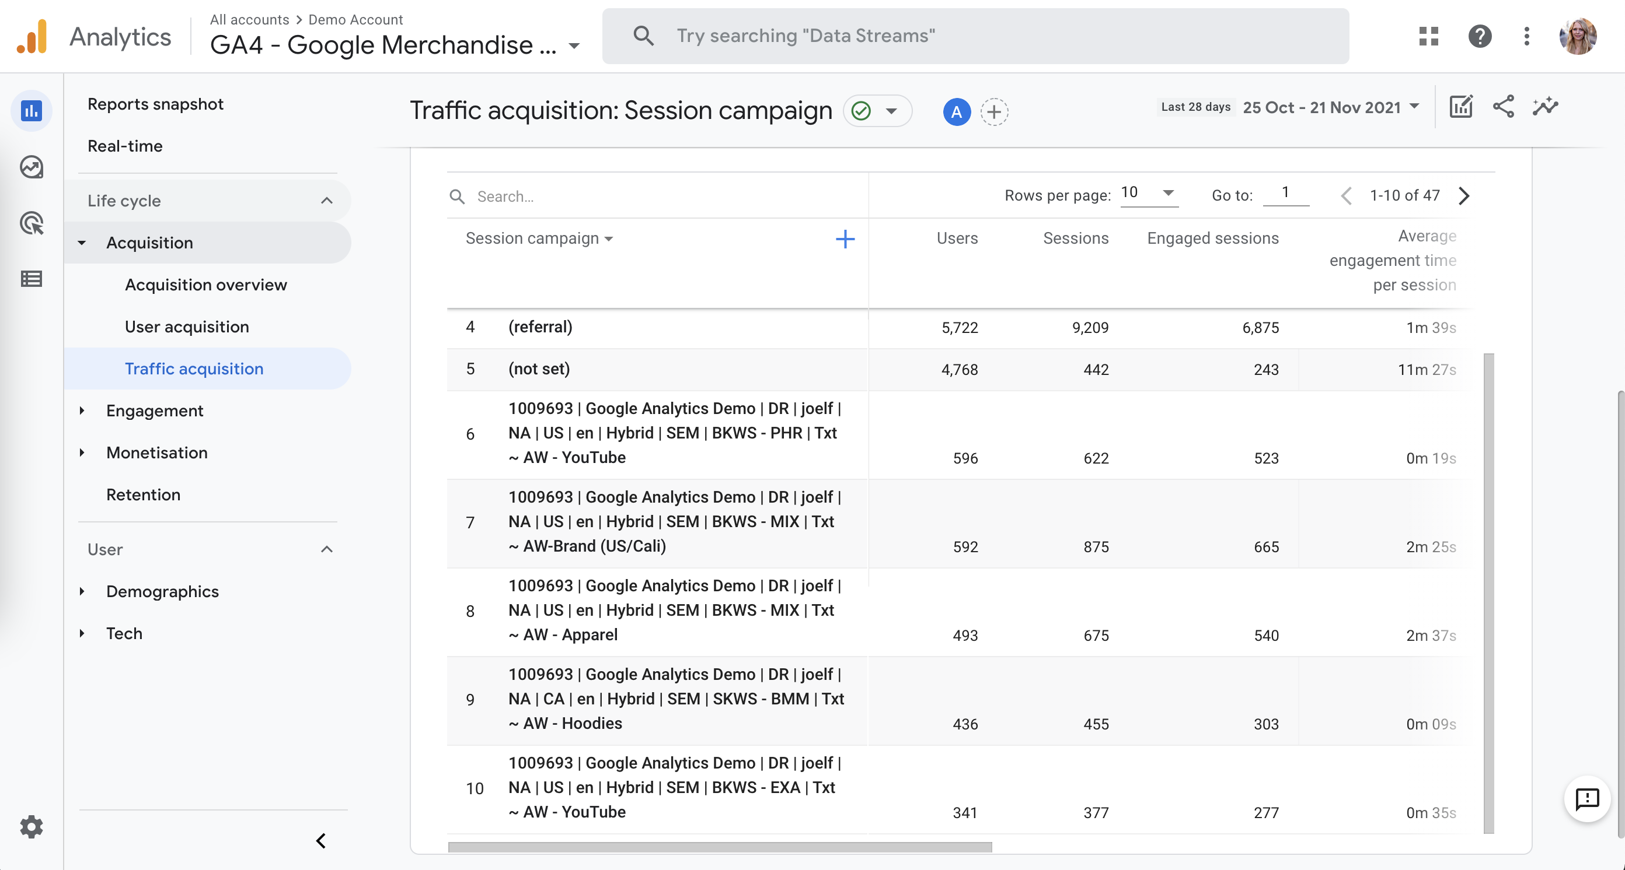Open the Reports sidebar icon
1625x870 pixels.
32,111
